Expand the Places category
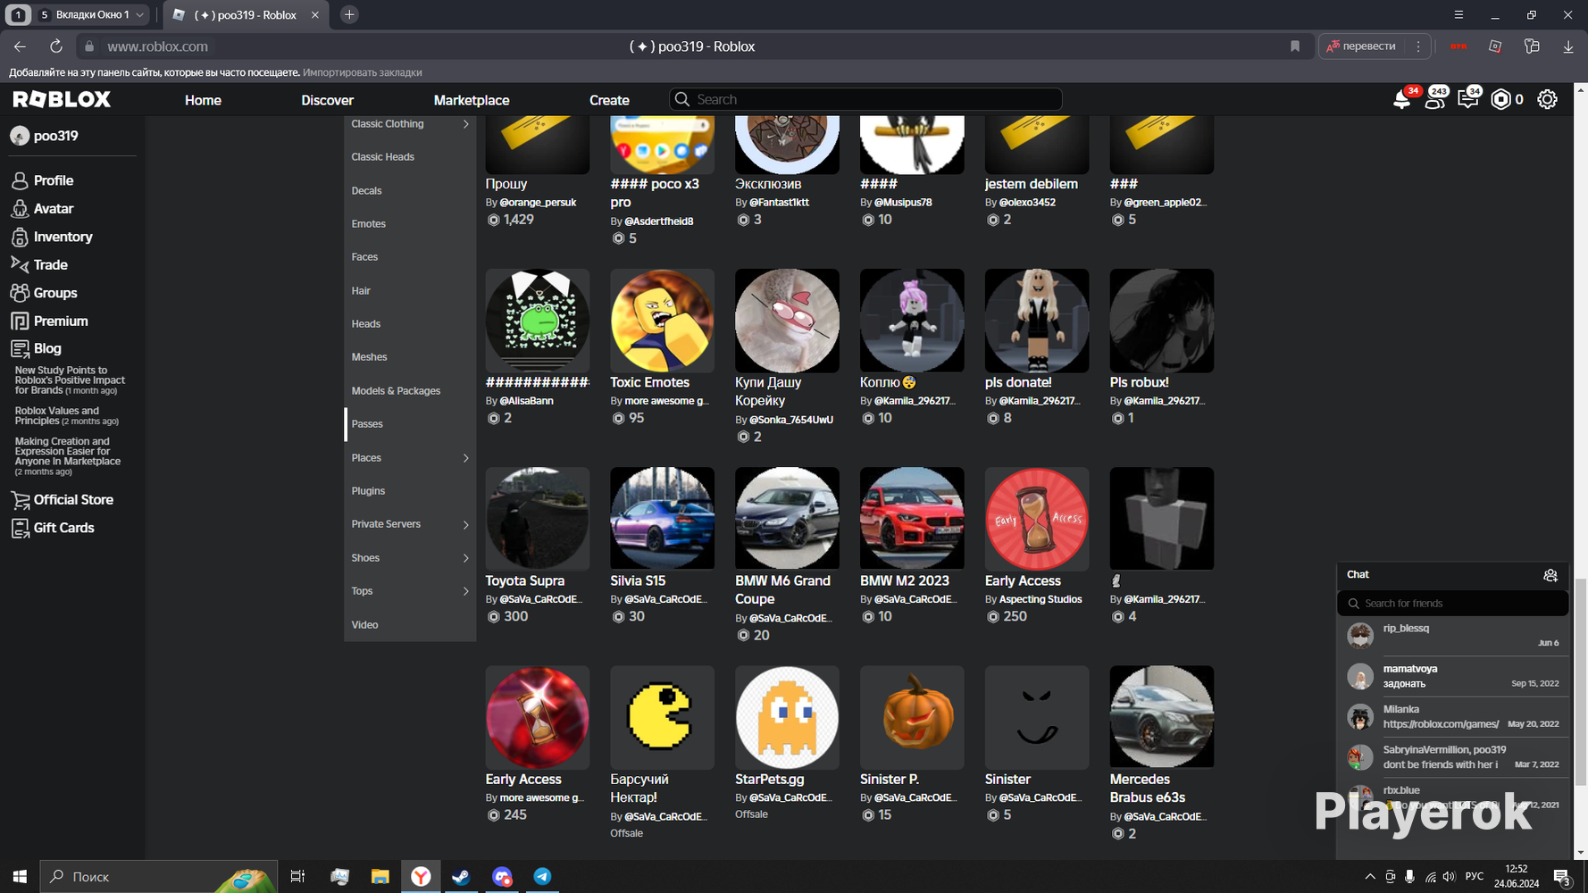This screenshot has height=893, width=1588. 465,458
